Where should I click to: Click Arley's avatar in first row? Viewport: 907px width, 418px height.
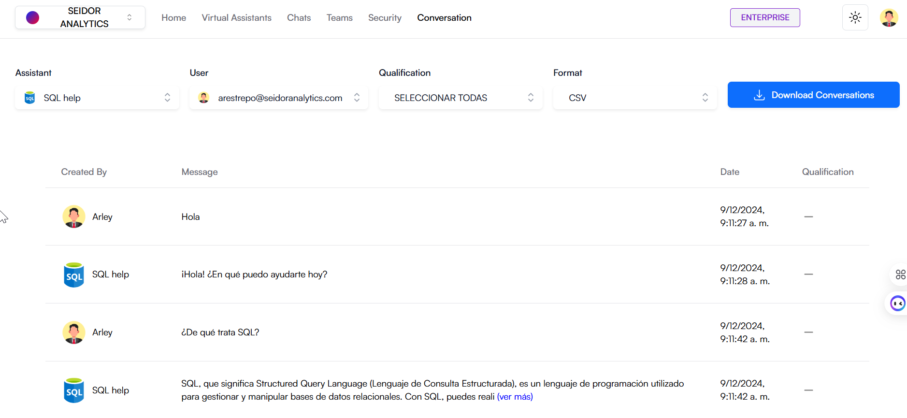pyautogui.click(x=74, y=216)
